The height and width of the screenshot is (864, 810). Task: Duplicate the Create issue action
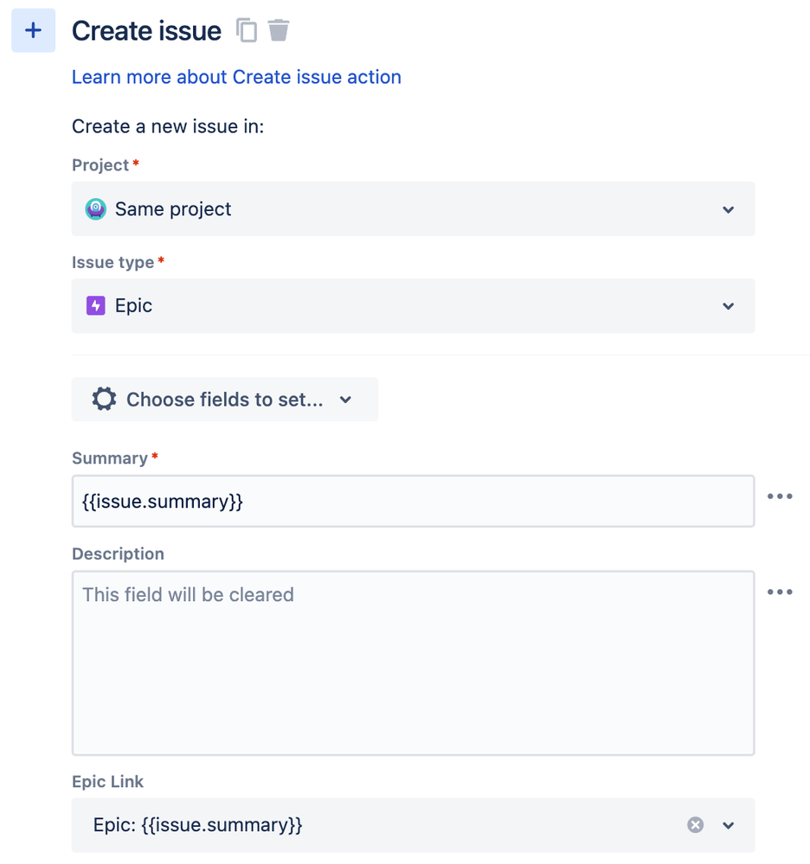click(247, 31)
